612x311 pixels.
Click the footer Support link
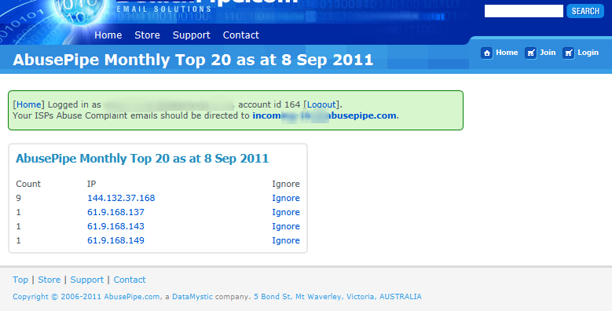(x=86, y=280)
